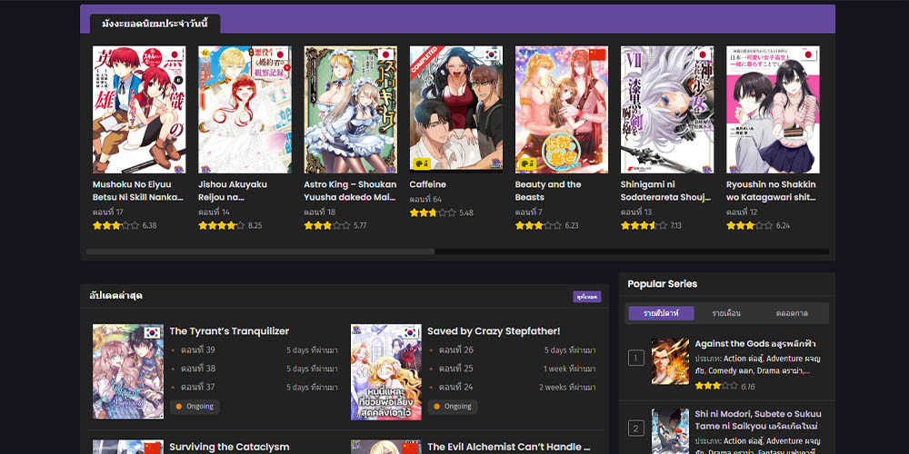Open the Shinigami ni Sodaterareta Shoujo cover
The height and width of the screenshot is (454, 909).
pos(667,110)
